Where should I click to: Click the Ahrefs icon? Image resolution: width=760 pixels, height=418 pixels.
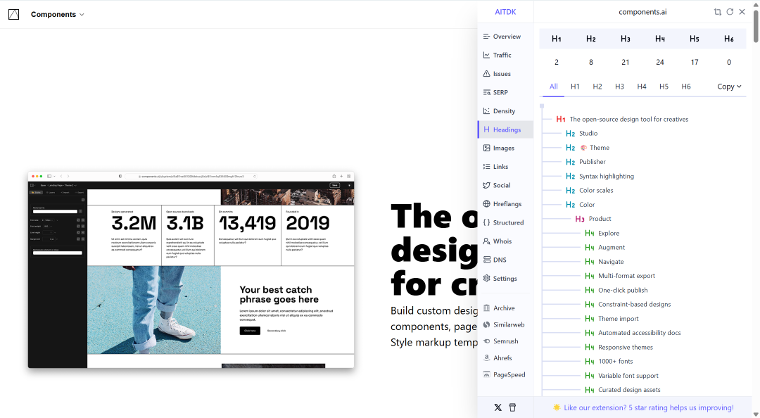[487, 358]
